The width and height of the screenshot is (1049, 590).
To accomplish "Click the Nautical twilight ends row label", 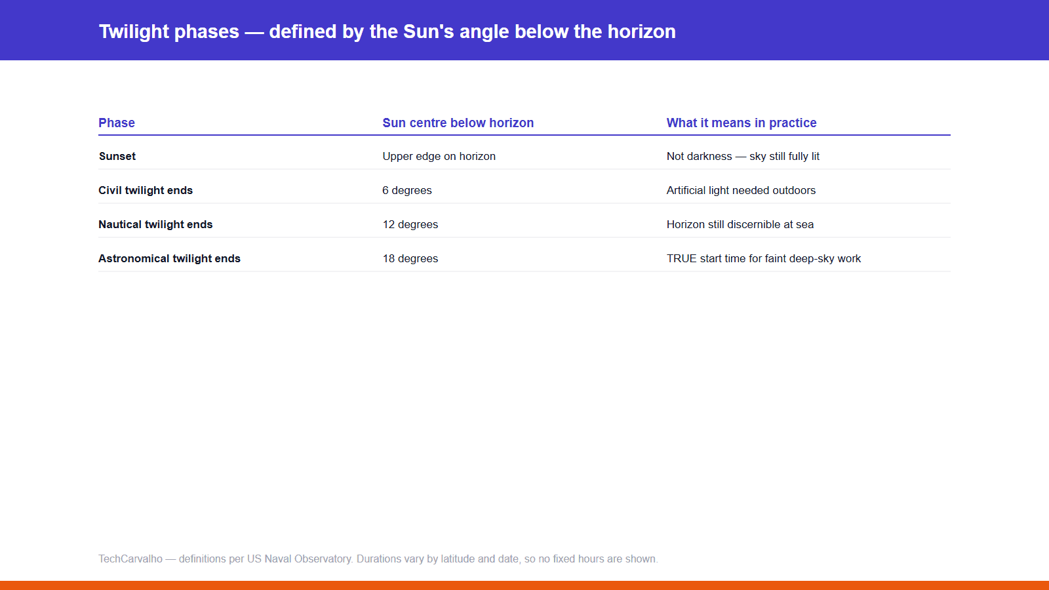I will click(x=155, y=224).
